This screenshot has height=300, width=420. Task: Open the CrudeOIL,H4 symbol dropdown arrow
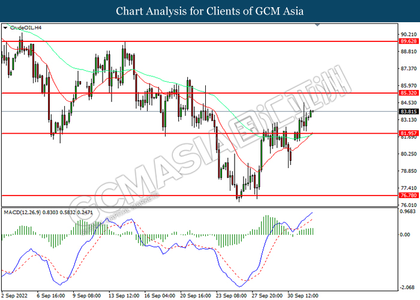[x=5, y=28]
